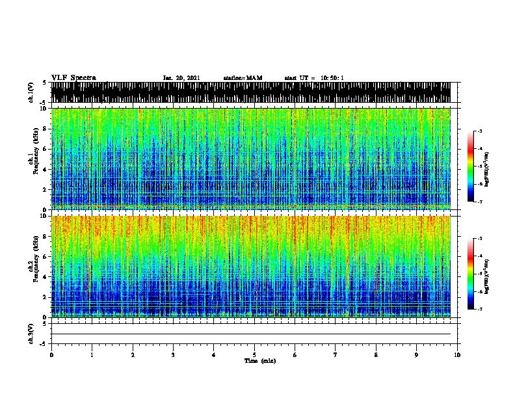Image resolution: width=515 pixels, height=398 pixels.
Task: Click time axis tick label '1'
Action: point(92,355)
